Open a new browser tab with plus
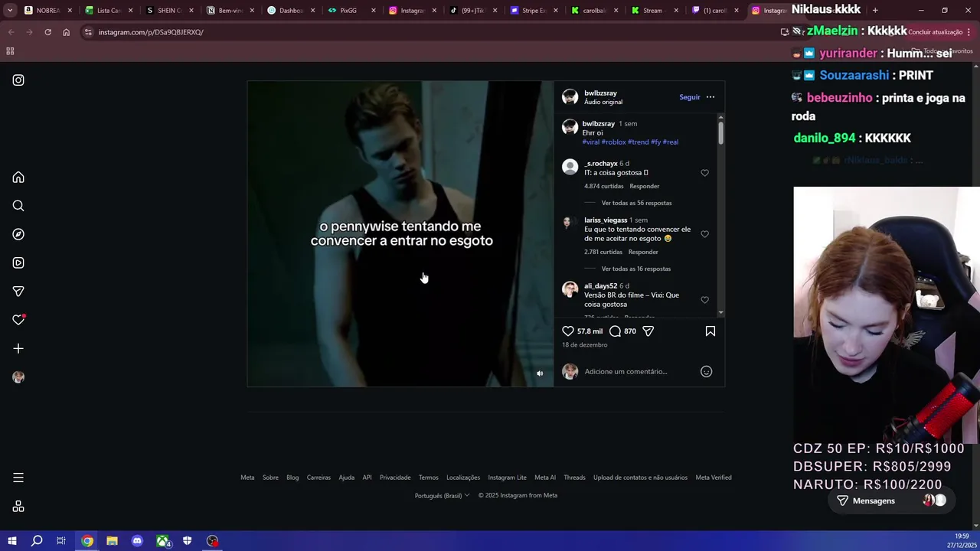 tap(875, 10)
